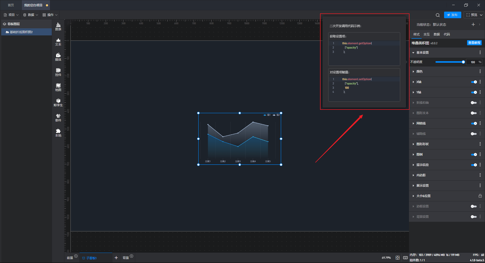Enable the 背景设置 switch
485x263 pixels.
tap(474, 217)
